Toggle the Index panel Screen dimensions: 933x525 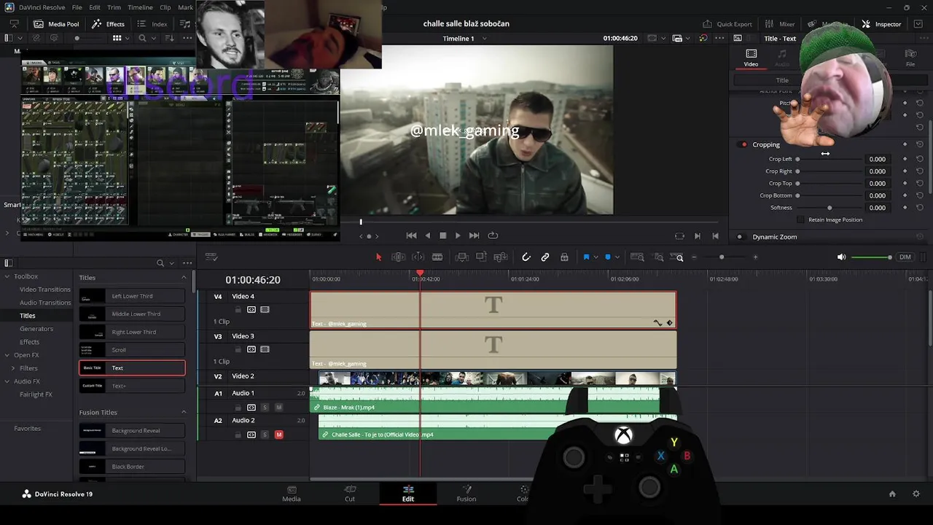click(152, 24)
